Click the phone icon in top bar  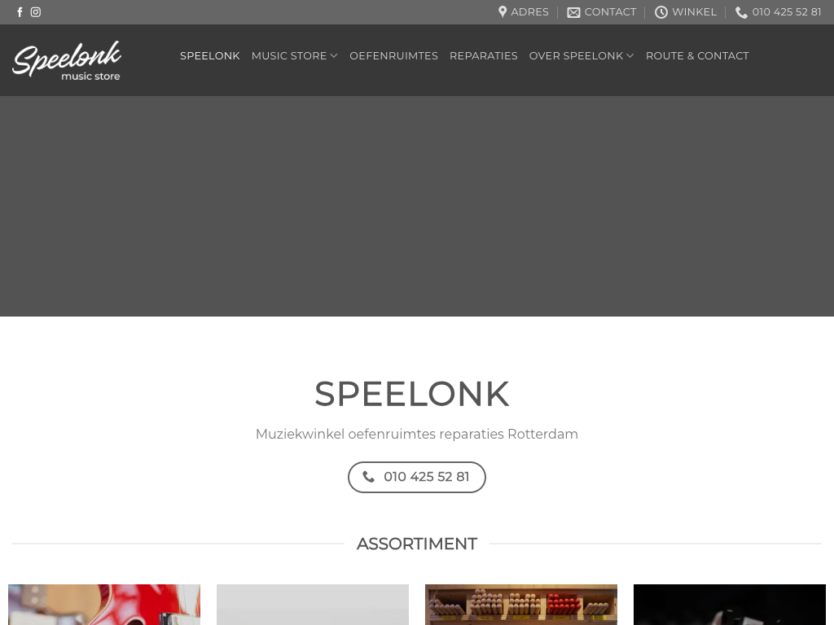tap(741, 12)
